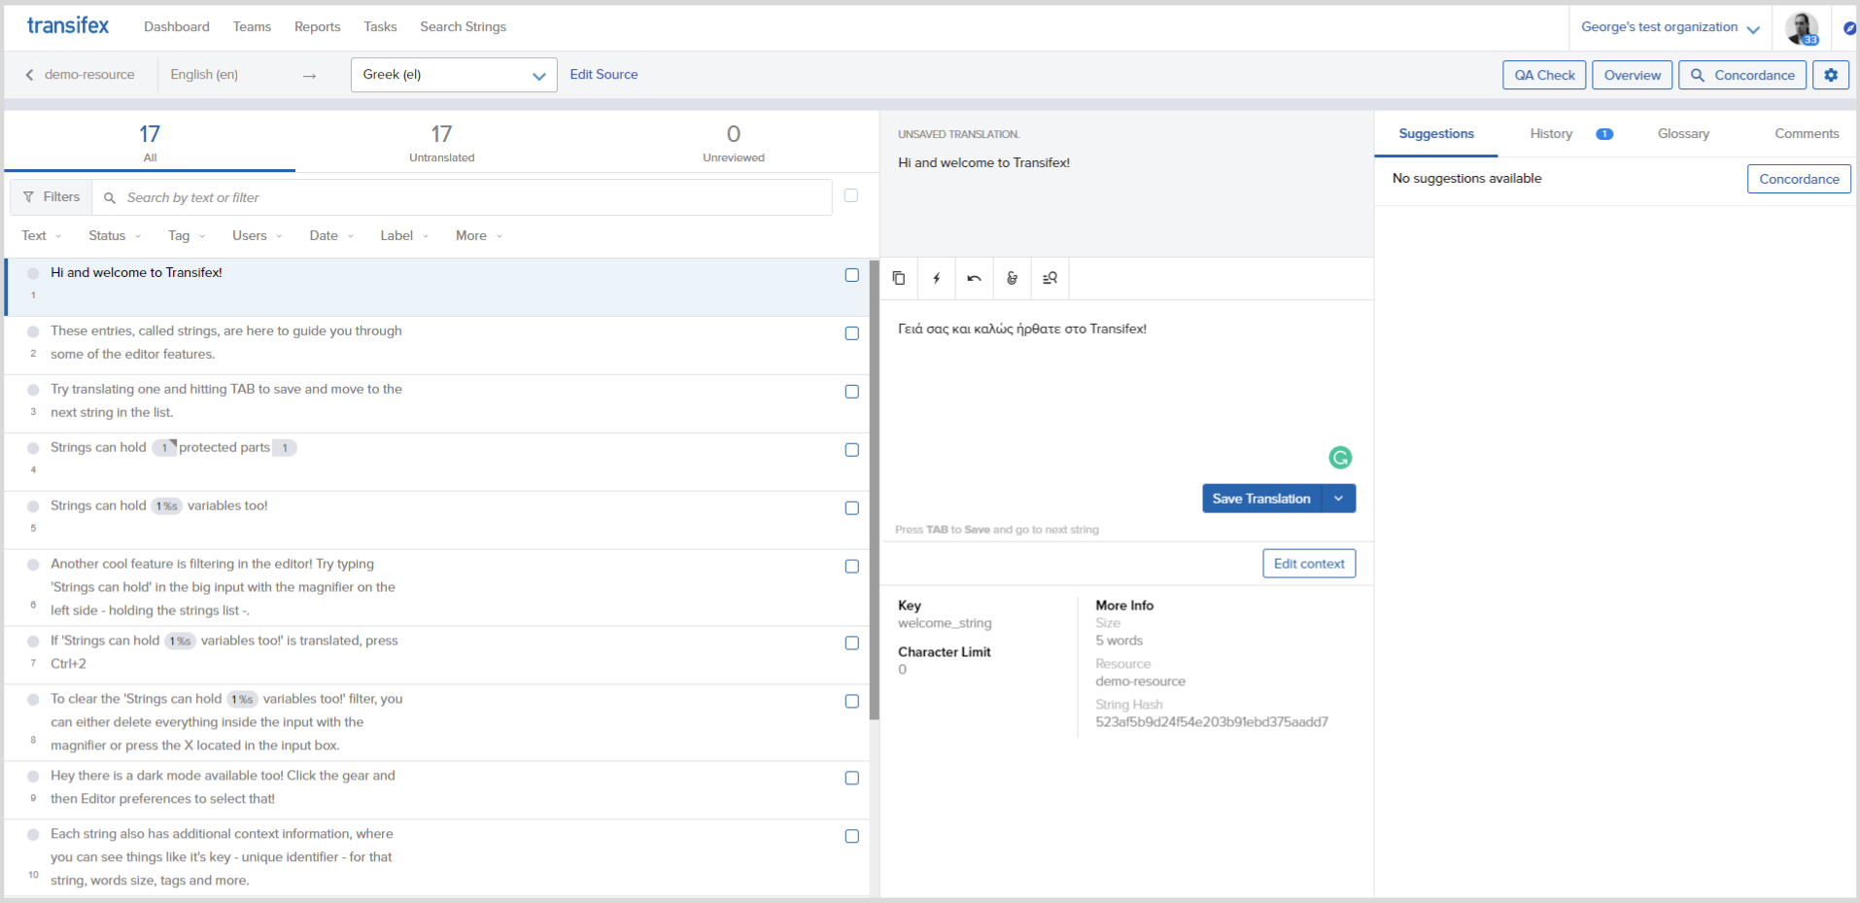The height and width of the screenshot is (903, 1860).
Task: Expand the Date filter dropdown
Action: (x=331, y=236)
